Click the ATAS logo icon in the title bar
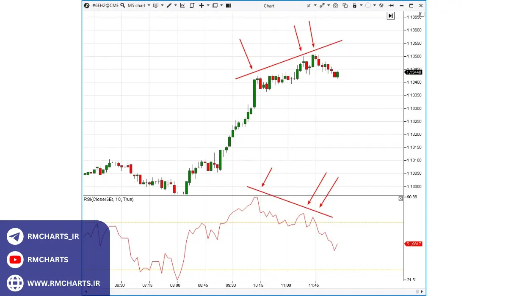The height and width of the screenshot is (296, 508). 86,5
